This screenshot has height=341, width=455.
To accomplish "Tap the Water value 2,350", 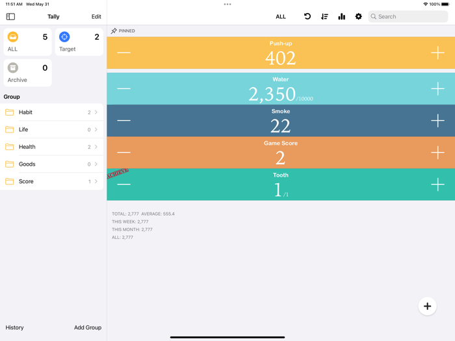I will pyautogui.click(x=272, y=94).
